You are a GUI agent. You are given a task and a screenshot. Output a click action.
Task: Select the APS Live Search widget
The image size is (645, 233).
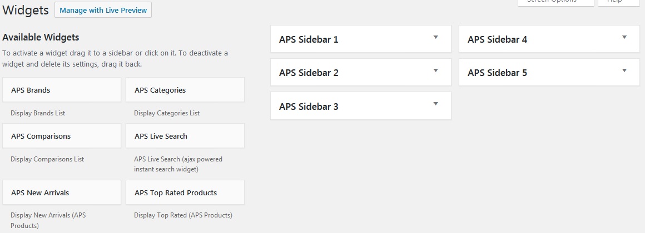185,136
